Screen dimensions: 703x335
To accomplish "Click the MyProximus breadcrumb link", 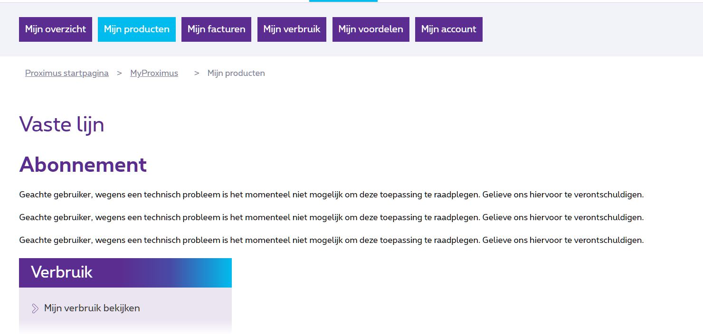I will pyautogui.click(x=154, y=73).
